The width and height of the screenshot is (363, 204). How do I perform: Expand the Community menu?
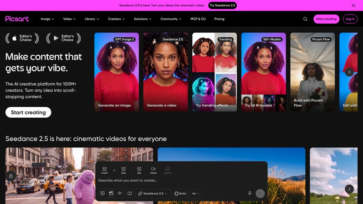click(171, 19)
